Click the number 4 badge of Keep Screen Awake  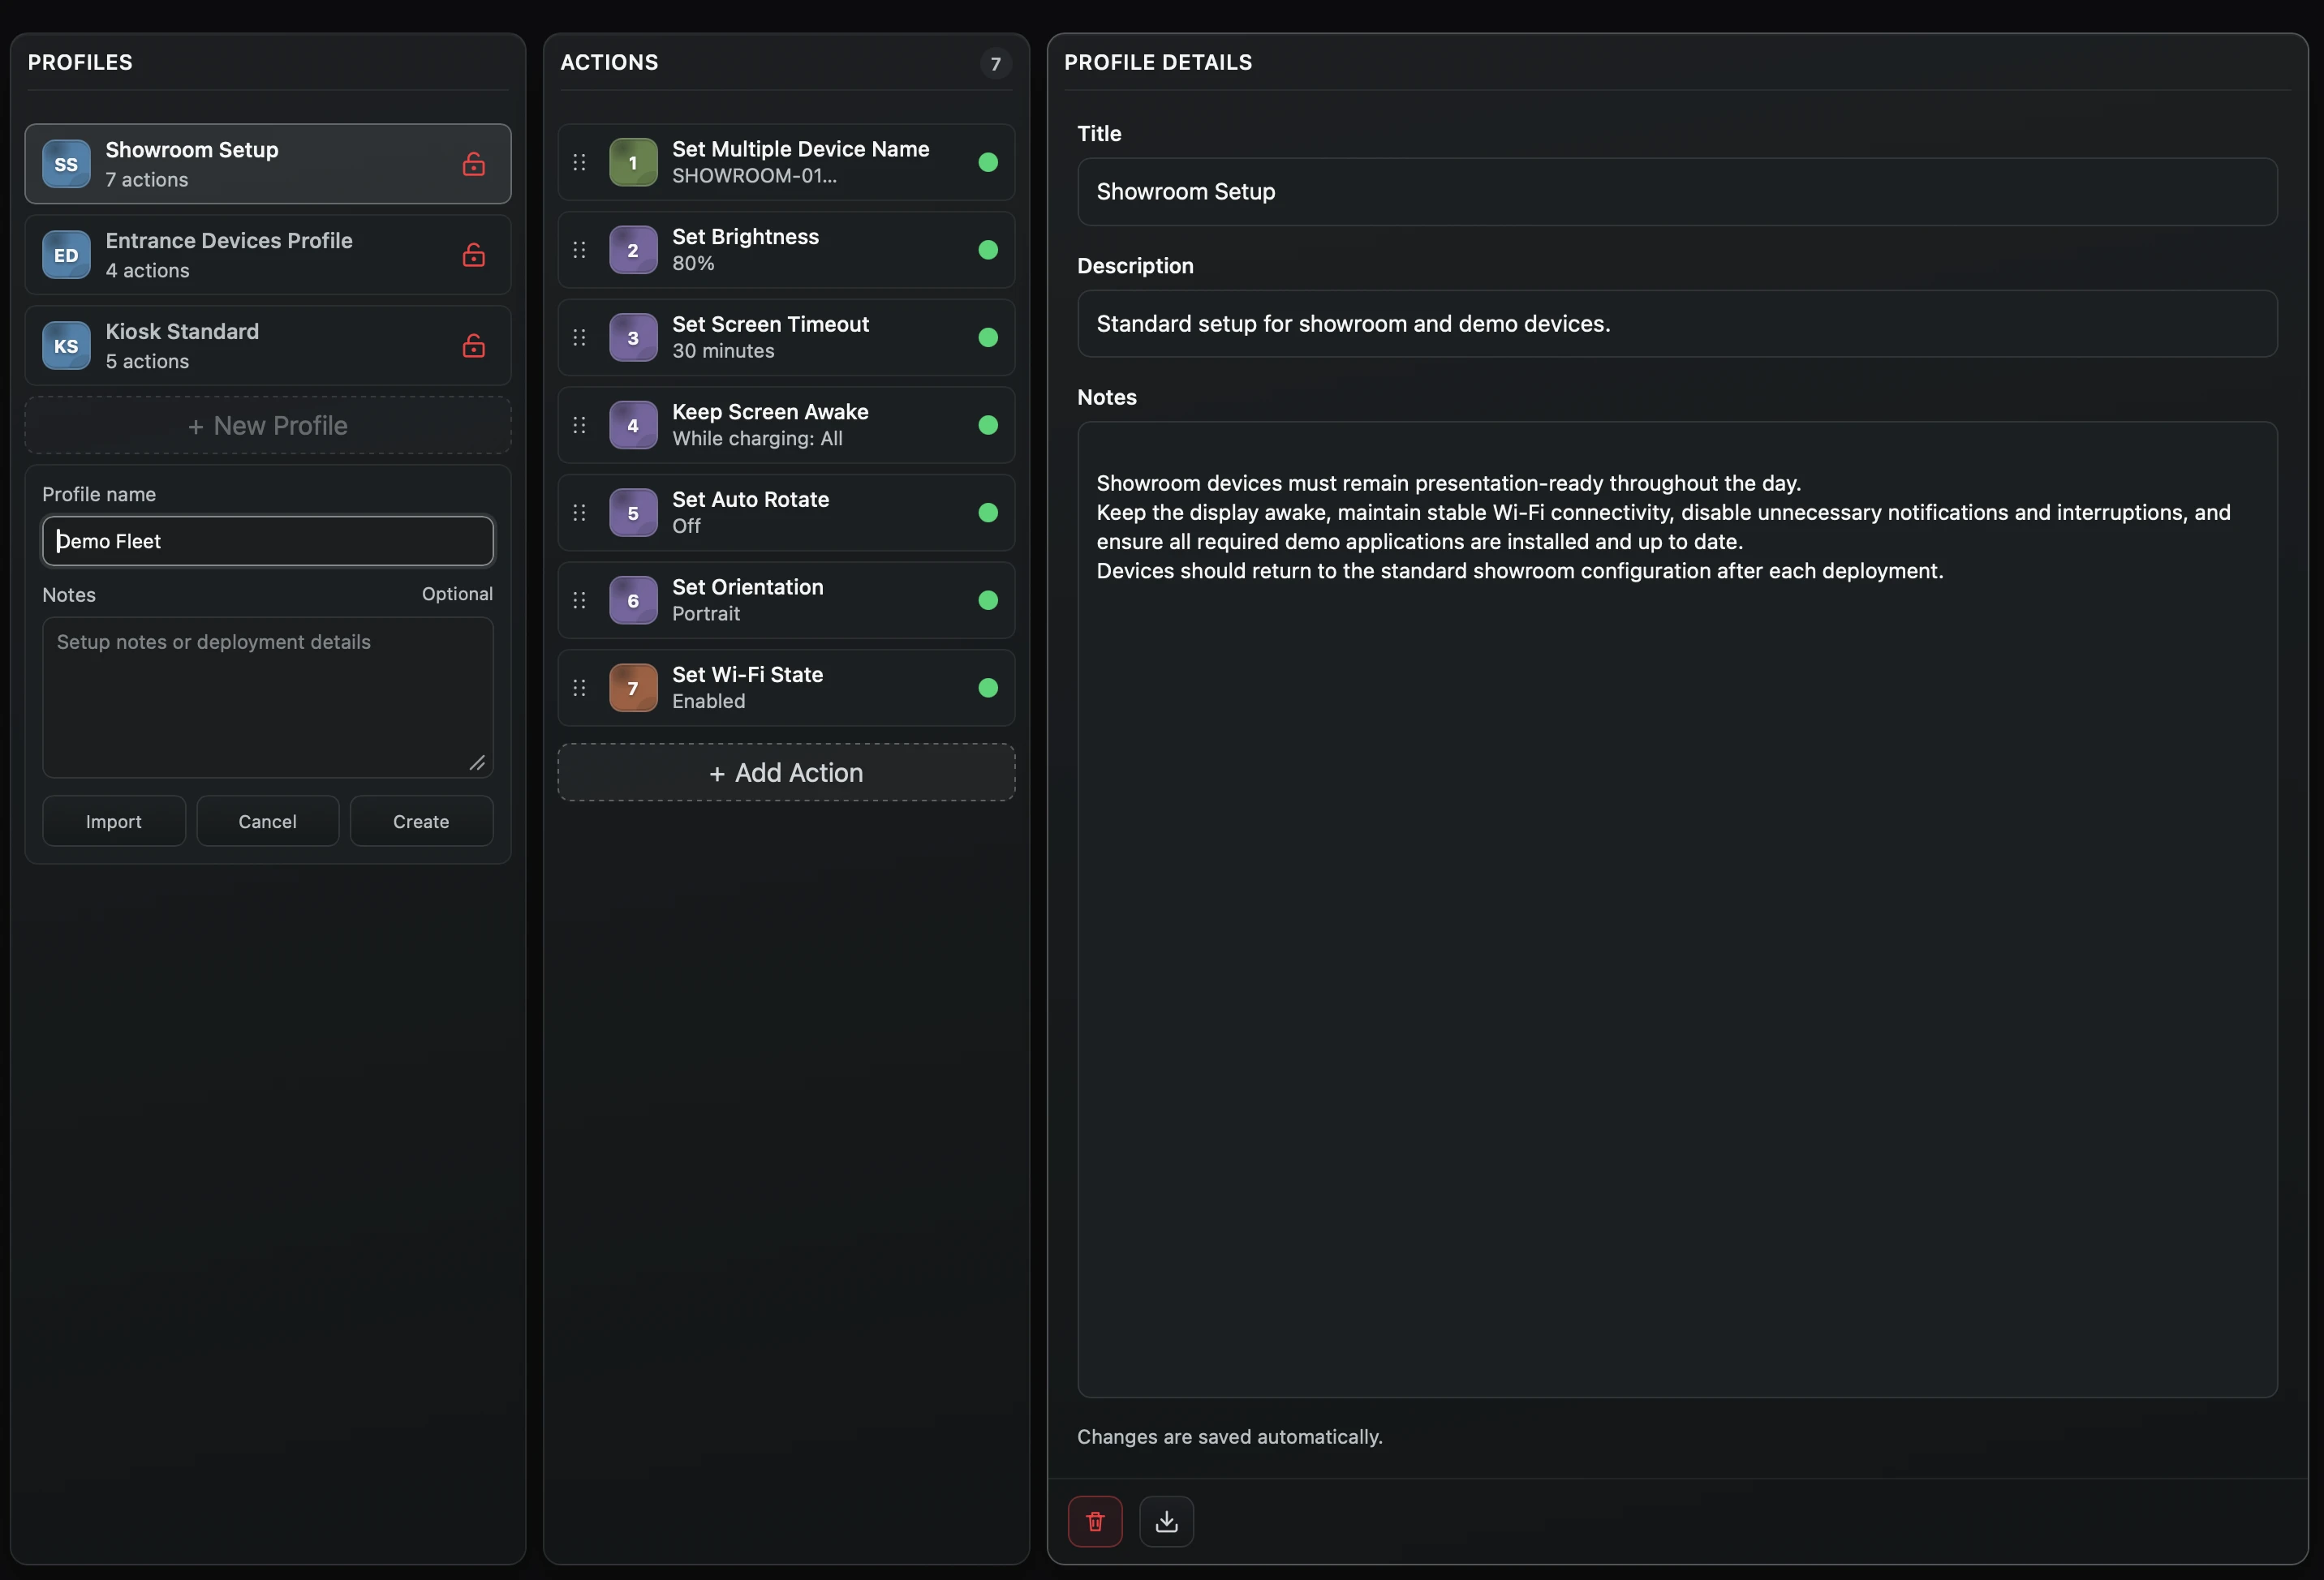[x=633, y=425]
